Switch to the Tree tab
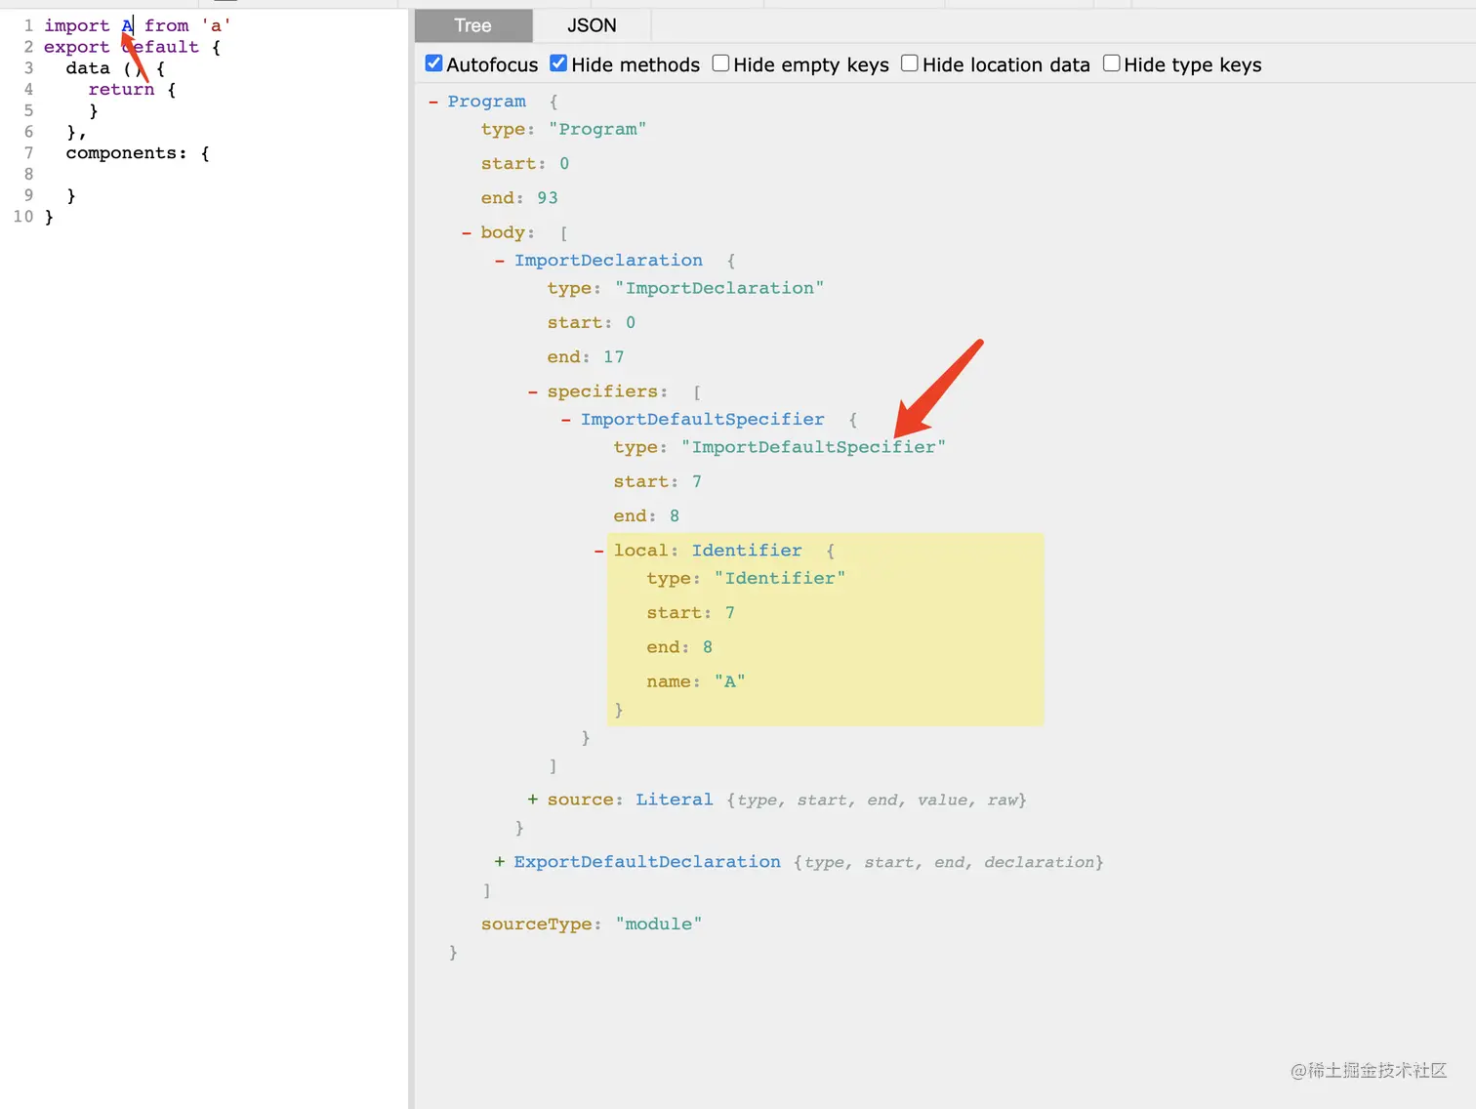Screen dimensions: 1476x1109 coord(473,25)
